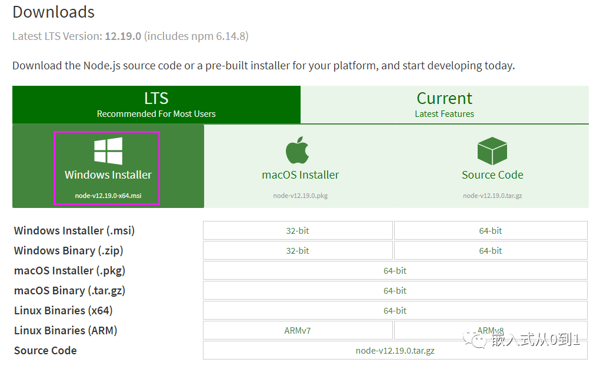Image resolution: width=600 pixels, height=366 pixels.
Task: Click the Source Code cube icon
Action: (492, 151)
